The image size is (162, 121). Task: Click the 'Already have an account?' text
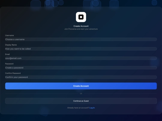click(78, 108)
